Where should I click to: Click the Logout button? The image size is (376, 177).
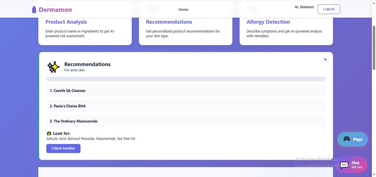[x=328, y=9]
